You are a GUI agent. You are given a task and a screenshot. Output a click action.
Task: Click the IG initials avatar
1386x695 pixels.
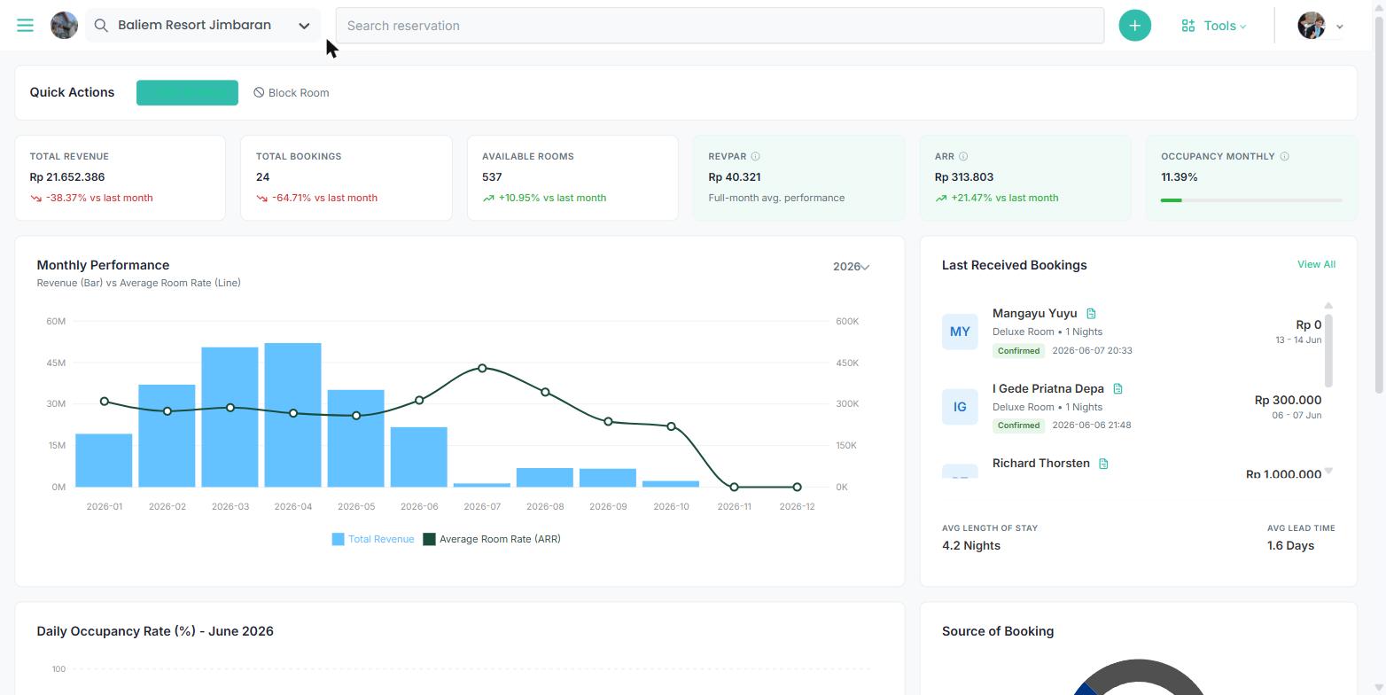[960, 407]
